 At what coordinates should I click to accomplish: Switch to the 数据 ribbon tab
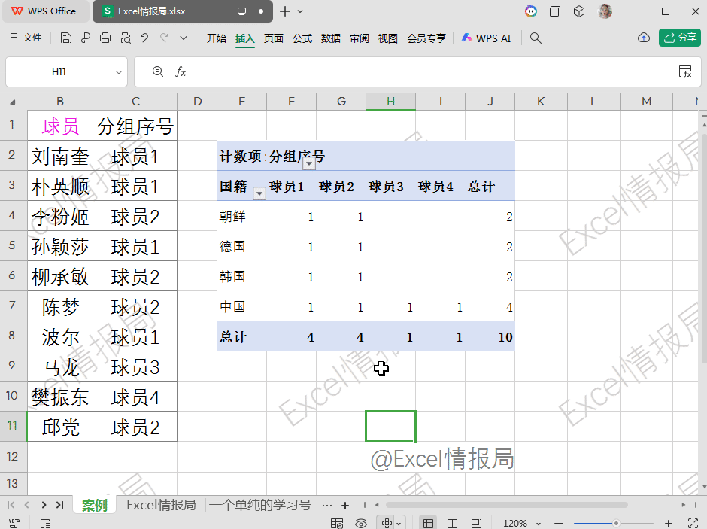click(x=331, y=38)
